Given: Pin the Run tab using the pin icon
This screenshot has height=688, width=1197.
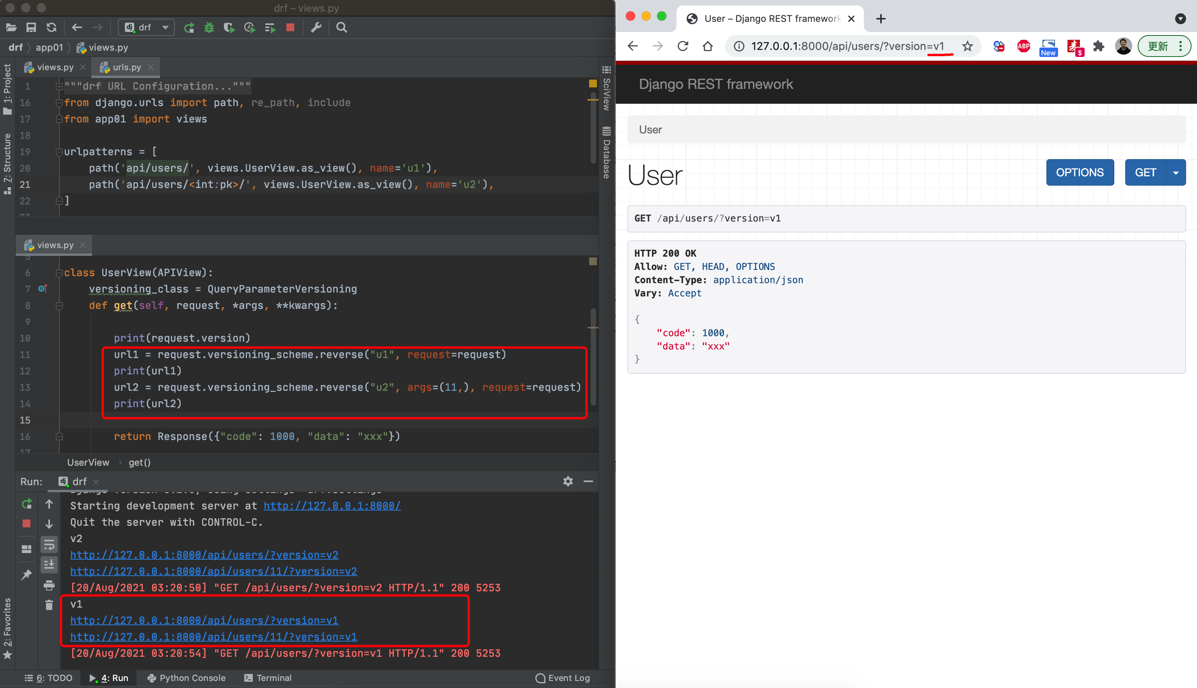Looking at the screenshot, I should click(27, 574).
